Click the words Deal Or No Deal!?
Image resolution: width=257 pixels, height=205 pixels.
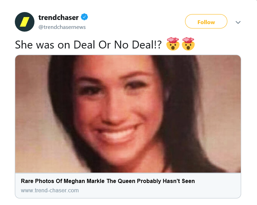pos(117,45)
